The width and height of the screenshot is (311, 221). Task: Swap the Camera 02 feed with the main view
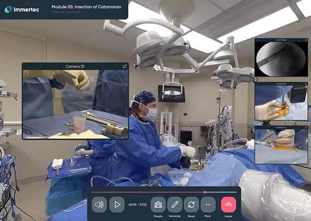tap(306, 84)
